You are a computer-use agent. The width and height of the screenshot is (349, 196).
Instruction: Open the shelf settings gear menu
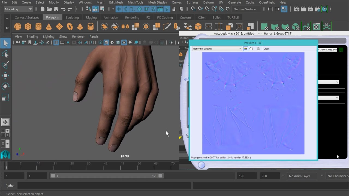coord(7,27)
